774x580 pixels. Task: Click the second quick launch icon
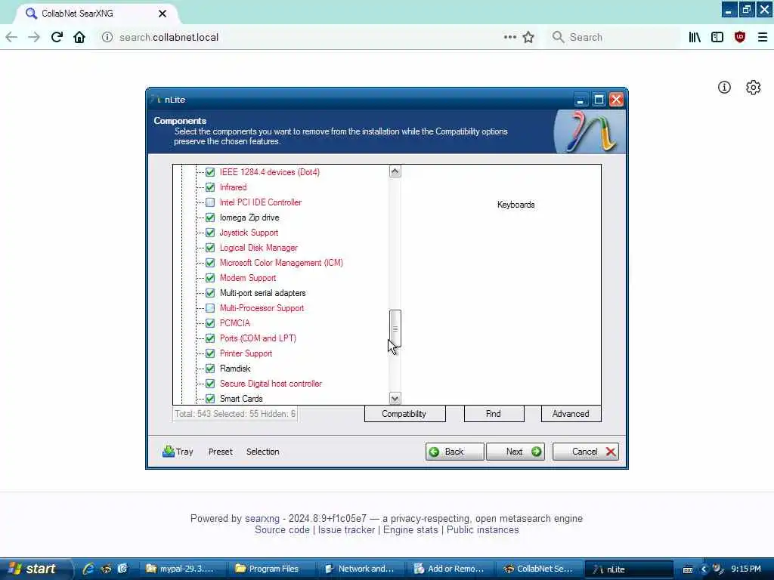pyautogui.click(x=106, y=569)
